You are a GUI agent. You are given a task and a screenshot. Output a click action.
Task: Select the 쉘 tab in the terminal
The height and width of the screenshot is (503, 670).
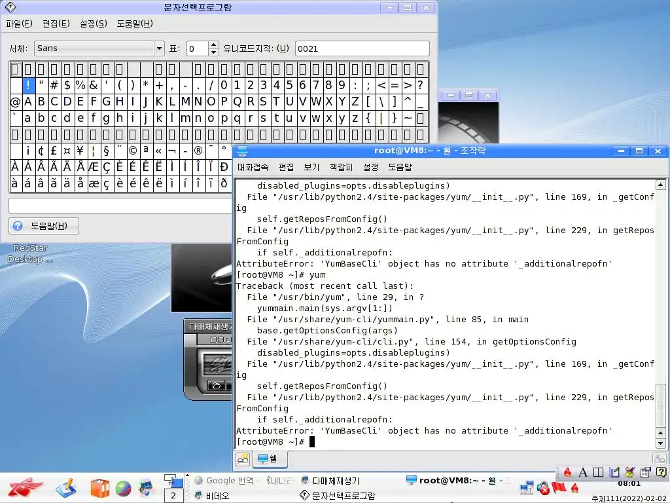point(270,459)
